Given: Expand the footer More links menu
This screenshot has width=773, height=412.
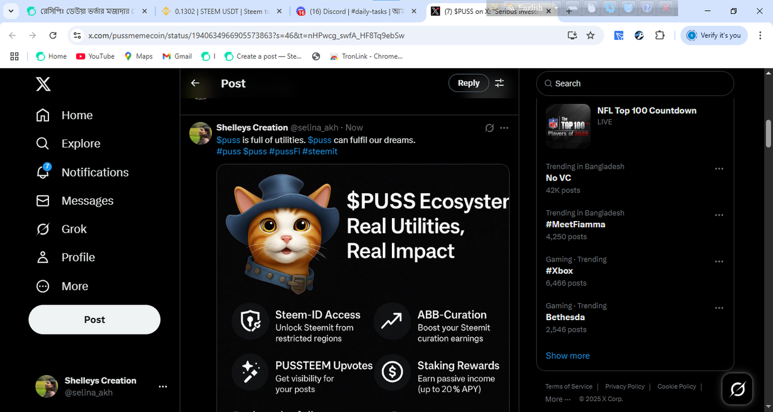Looking at the screenshot, I should pos(557,399).
